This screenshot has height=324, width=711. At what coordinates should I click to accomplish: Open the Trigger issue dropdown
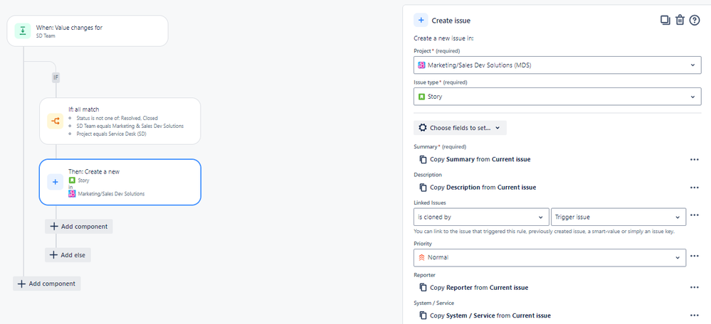pos(618,217)
